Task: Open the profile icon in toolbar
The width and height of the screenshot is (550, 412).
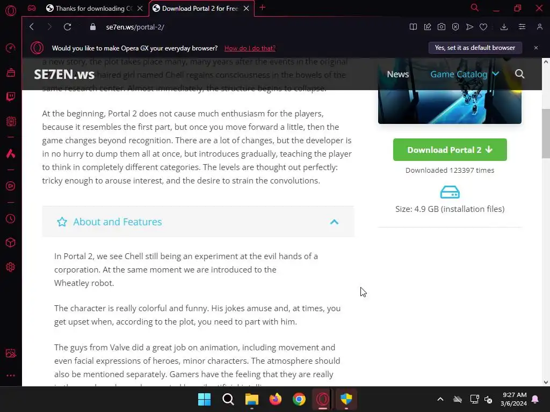Action: click(x=539, y=27)
